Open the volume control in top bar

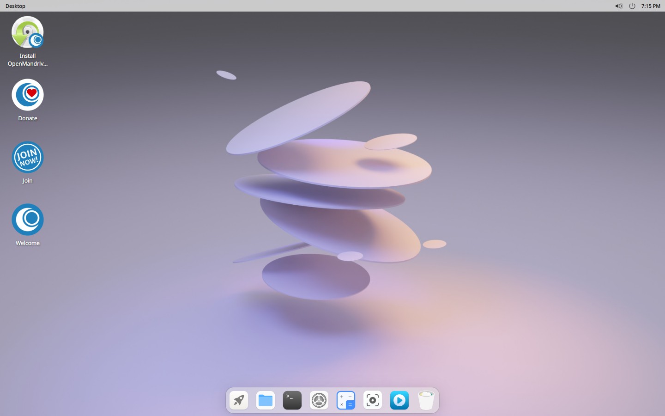619,6
